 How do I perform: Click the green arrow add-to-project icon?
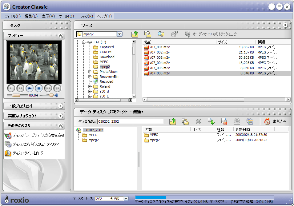(211, 121)
